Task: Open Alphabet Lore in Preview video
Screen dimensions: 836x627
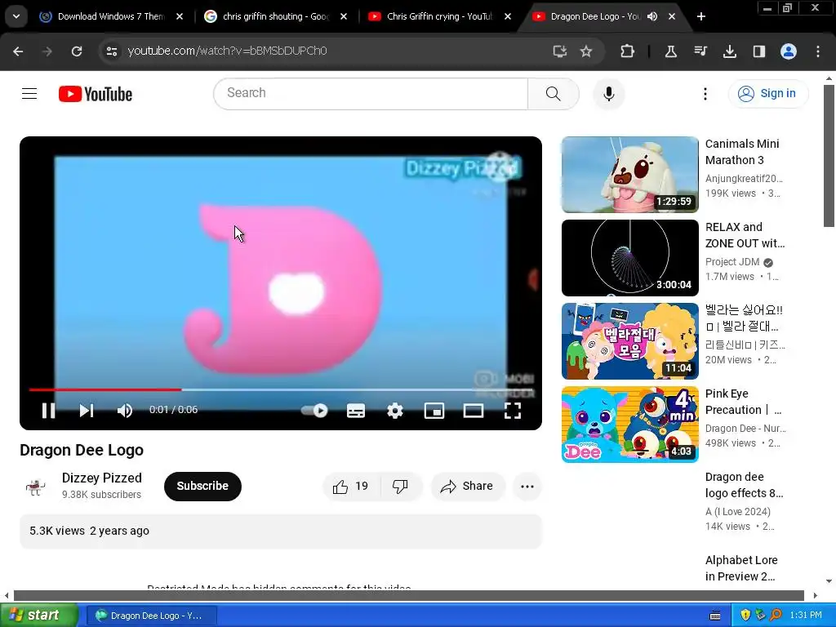Action: pos(741,568)
